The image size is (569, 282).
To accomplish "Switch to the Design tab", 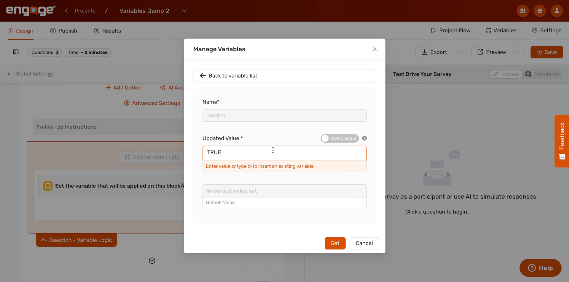I will click(x=20, y=31).
